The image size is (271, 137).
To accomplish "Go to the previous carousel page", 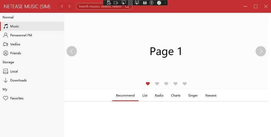I will pyautogui.click(x=72, y=51).
